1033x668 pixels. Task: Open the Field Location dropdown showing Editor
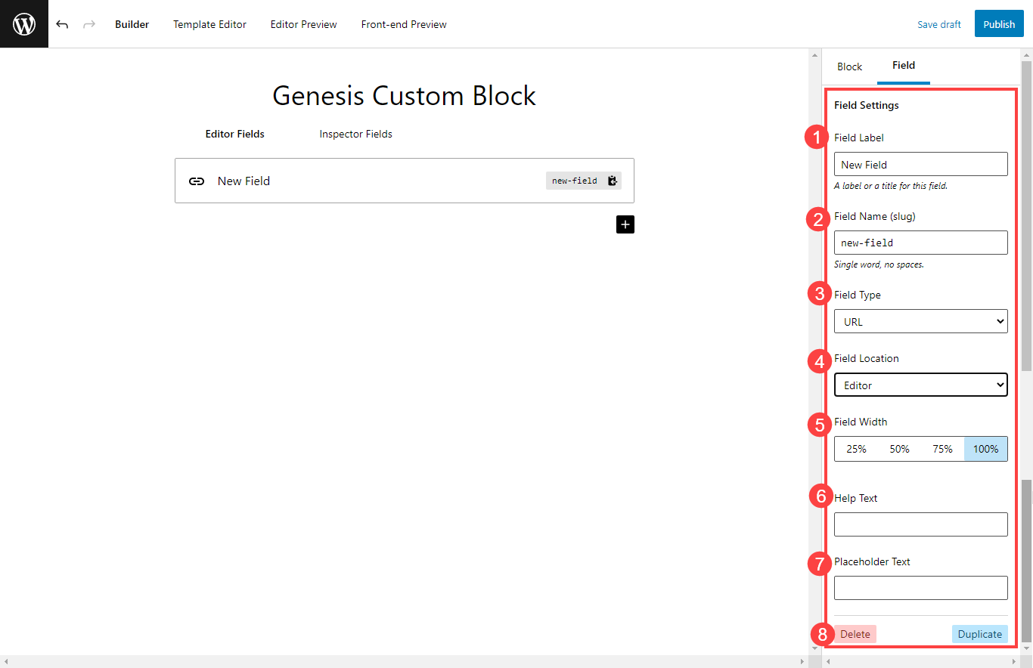(920, 385)
